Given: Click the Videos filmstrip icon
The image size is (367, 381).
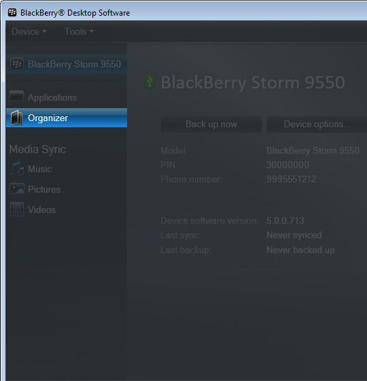Looking at the screenshot, I should (17, 209).
